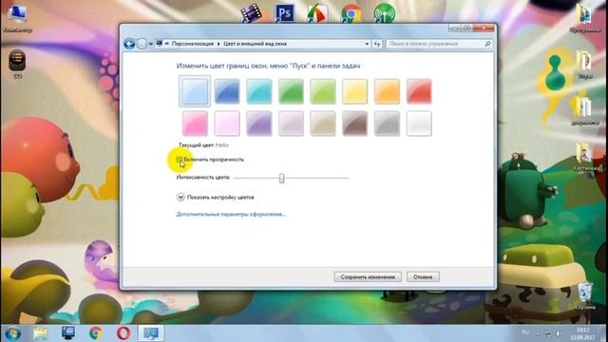This screenshot has height=342, width=608.
Task: Select the turquoise color swatch
Action: click(x=259, y=91)
